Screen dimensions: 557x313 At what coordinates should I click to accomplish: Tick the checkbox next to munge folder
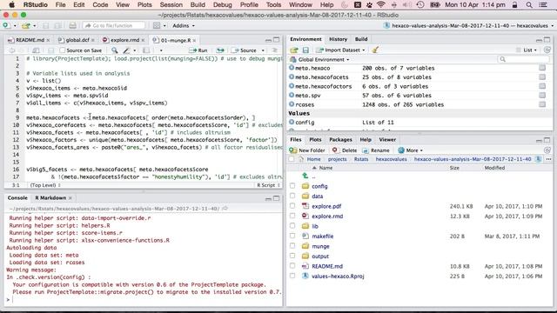[292, 245]
